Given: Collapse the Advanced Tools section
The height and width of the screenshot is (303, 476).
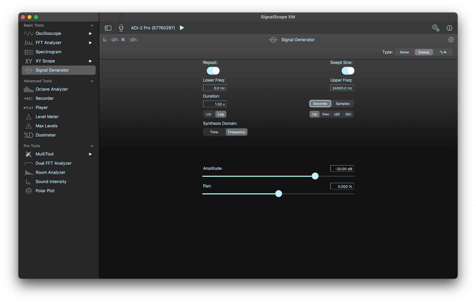Looking at the screenshot, I should (x=92, y=81).
